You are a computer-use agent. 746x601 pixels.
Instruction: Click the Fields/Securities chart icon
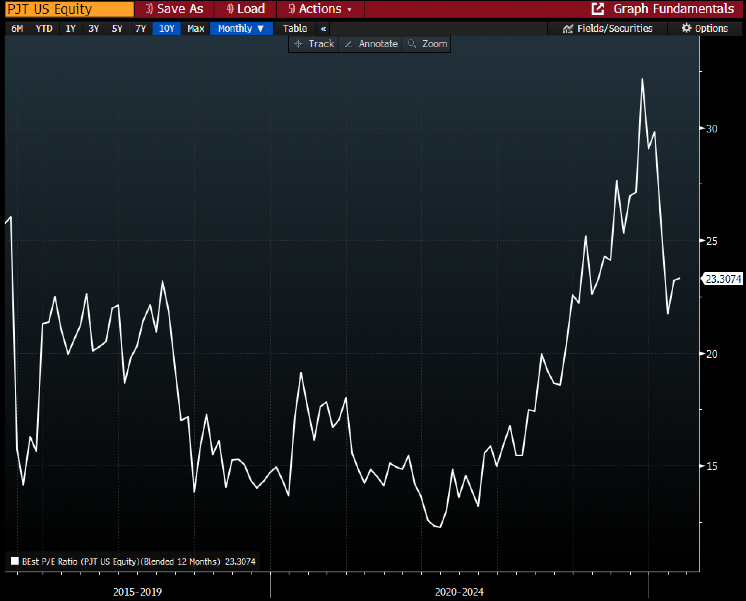coord(568,29)
